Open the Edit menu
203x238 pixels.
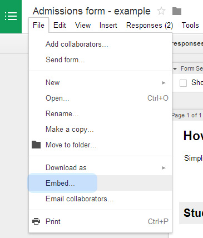point(60,25)
